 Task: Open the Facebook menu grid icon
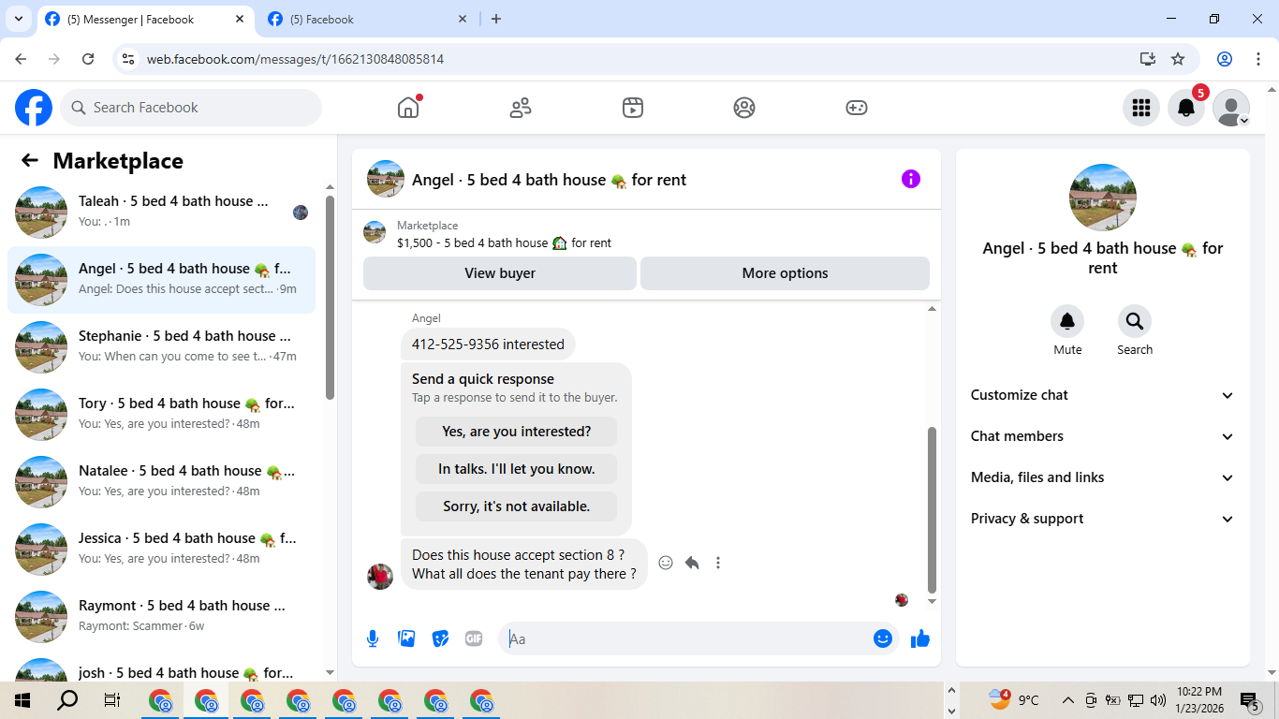coord(1140,108)
